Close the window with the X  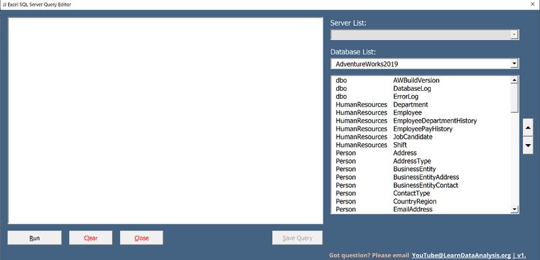(x=533, y=5)
